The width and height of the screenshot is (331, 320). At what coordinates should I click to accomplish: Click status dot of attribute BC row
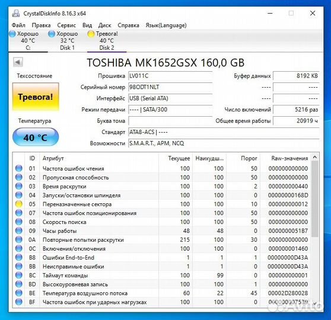click(x=19, y=275)
